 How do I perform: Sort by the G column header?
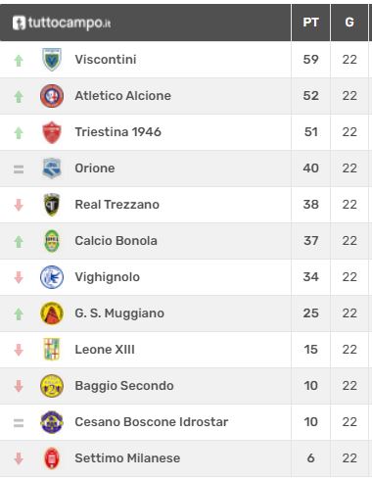[x=349, y=23]
